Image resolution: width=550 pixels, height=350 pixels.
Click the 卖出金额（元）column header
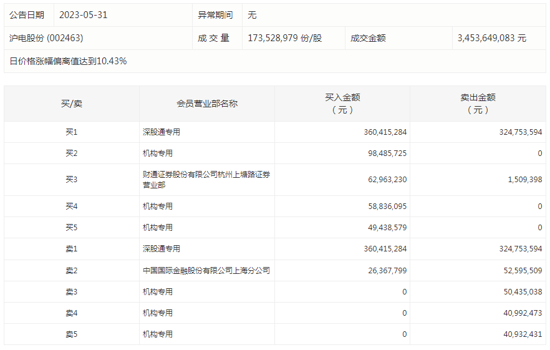click(x=478, y=104)
